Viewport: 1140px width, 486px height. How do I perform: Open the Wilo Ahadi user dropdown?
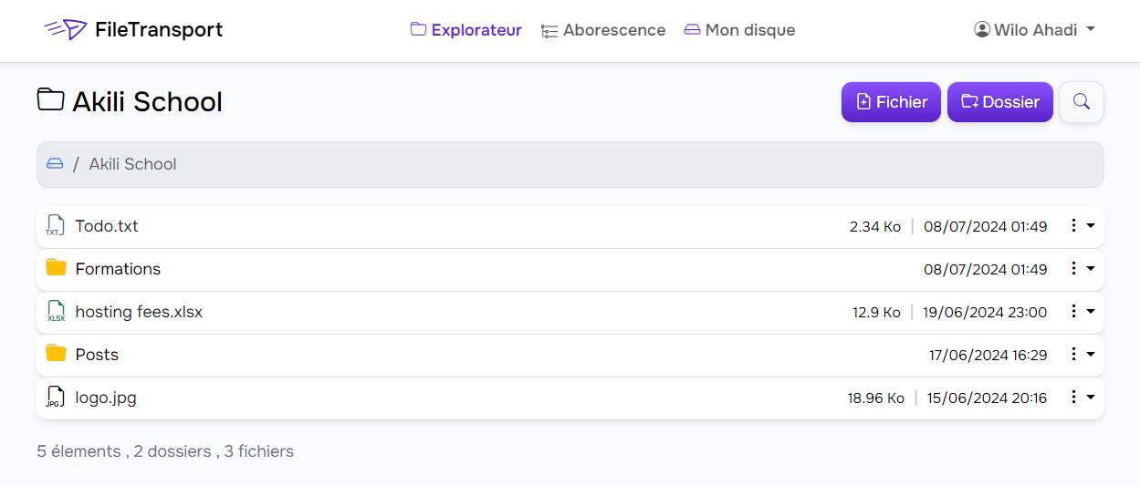(x=1034, y=30)
